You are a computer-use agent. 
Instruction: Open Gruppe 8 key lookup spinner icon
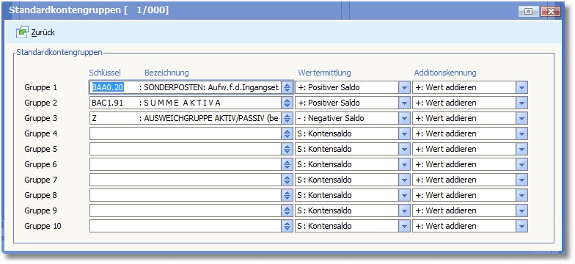point(287,195)
